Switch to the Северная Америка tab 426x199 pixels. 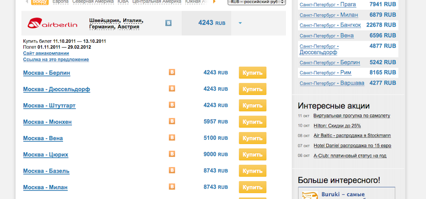pos(93,1)
